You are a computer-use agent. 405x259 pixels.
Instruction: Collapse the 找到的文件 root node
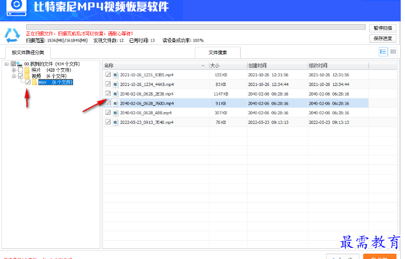pyautogui.click(x=6, y=64)
